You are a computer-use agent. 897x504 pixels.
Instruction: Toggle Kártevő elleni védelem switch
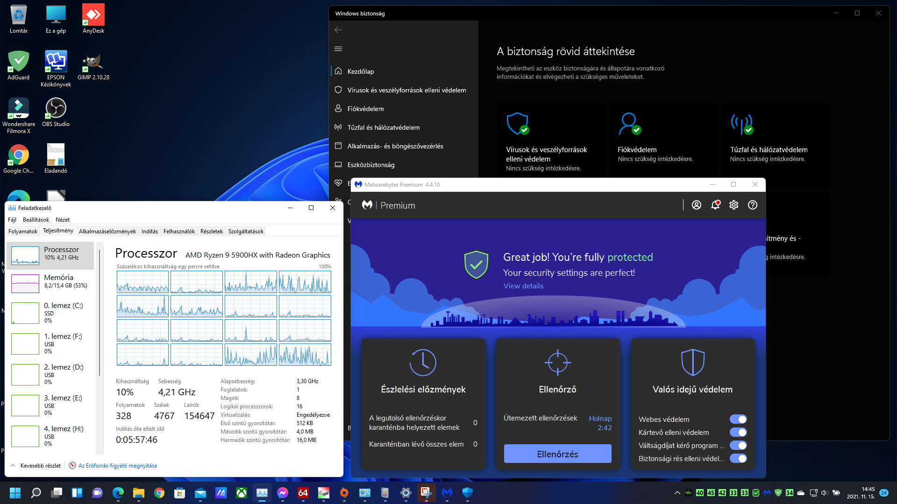738,432
